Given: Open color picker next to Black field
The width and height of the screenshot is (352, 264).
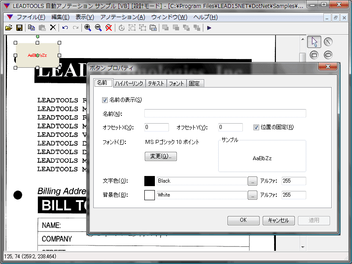Looking at the screenshot, I should coord(253,181).
